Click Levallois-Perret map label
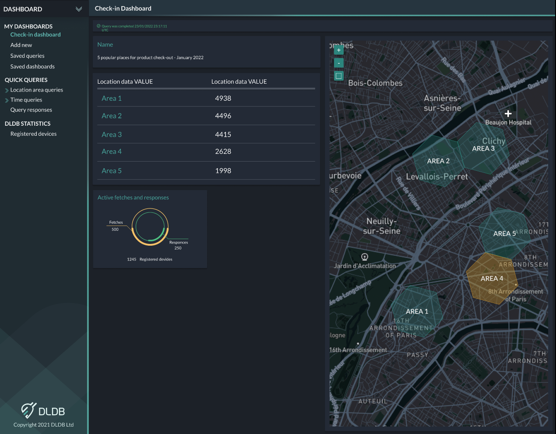The height and width of the screenshot is (434, 556). [x=437, y=176]
